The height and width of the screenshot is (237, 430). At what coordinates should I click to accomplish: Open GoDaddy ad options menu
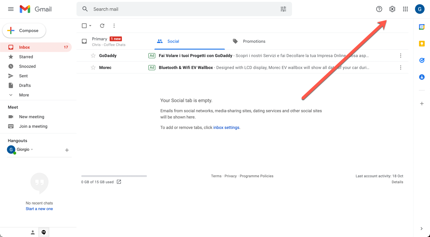point(401,56)
